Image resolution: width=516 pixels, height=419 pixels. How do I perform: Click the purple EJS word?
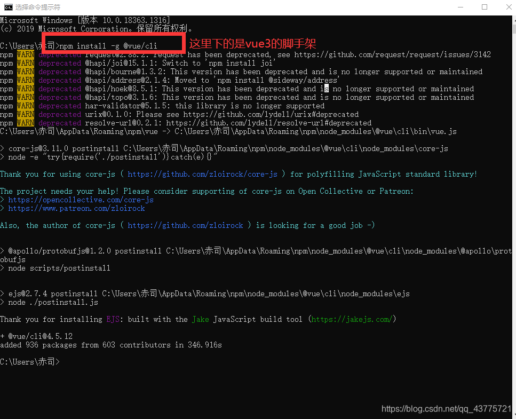[x=113, y=319]
